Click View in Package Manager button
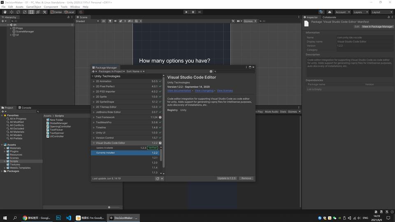This screenshot has height=222, width=395. pos(377,27)
